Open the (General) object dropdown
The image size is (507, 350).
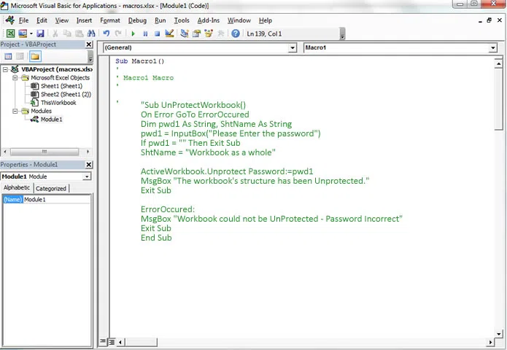(x=293, y=48)
